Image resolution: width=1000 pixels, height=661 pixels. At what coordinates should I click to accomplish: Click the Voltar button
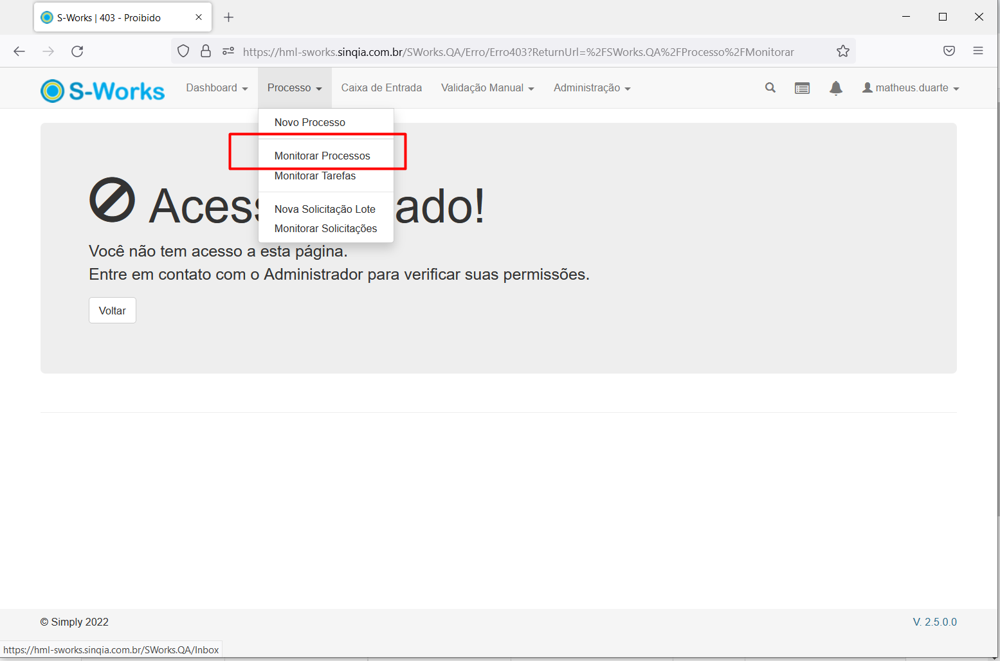pos(113,311)
